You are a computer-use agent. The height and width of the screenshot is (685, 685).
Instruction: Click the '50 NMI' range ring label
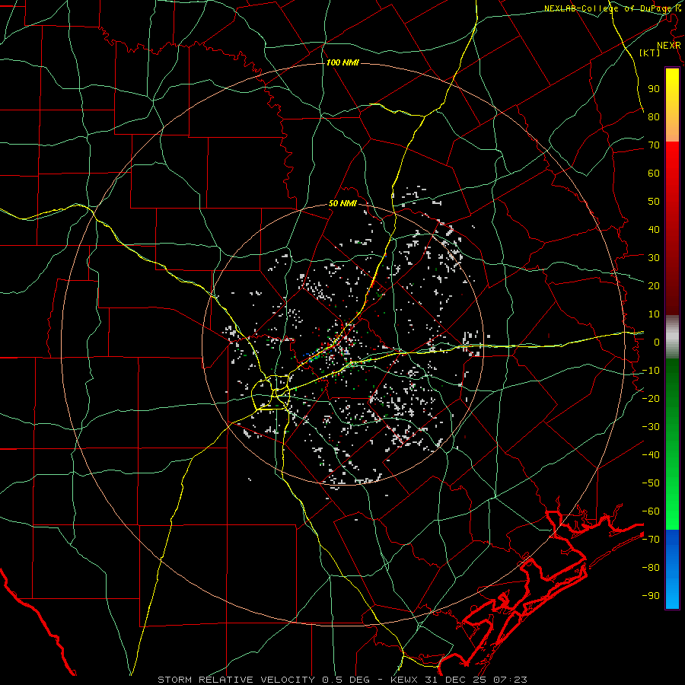(342, 203)
